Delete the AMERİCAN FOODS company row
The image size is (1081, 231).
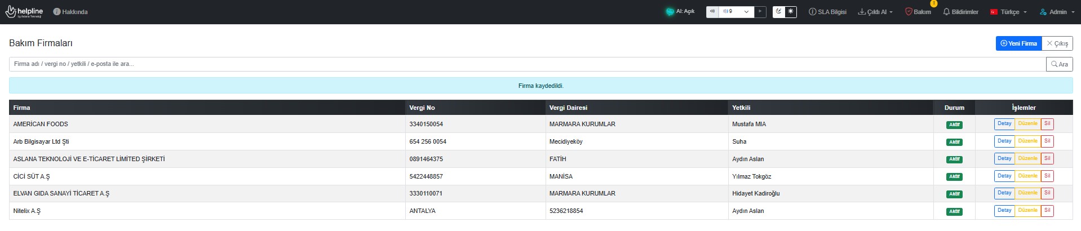coord(1047,124)
